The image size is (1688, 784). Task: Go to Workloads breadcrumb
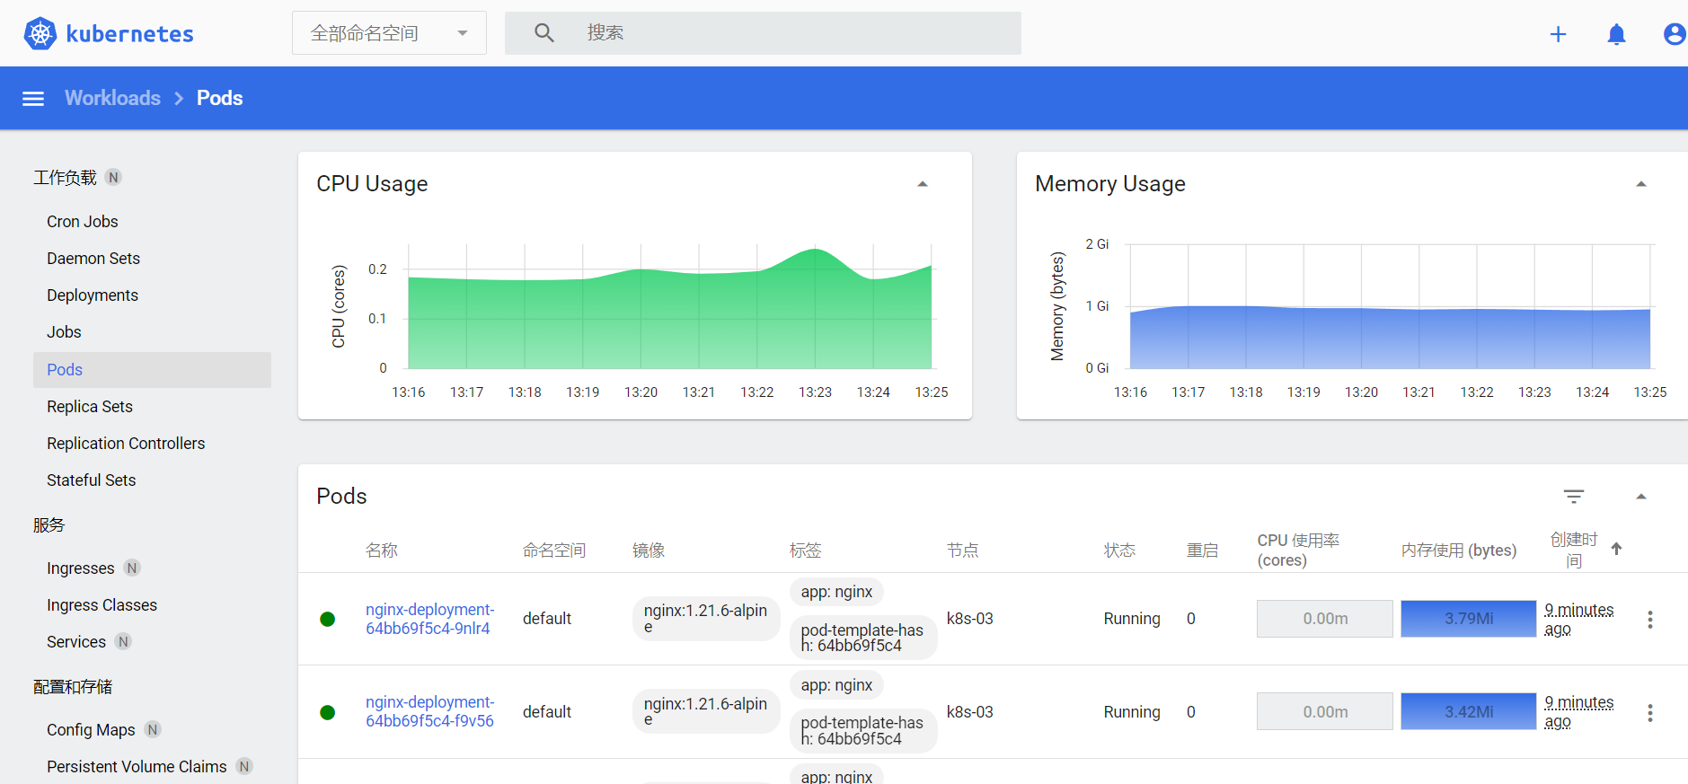point(112,98)
